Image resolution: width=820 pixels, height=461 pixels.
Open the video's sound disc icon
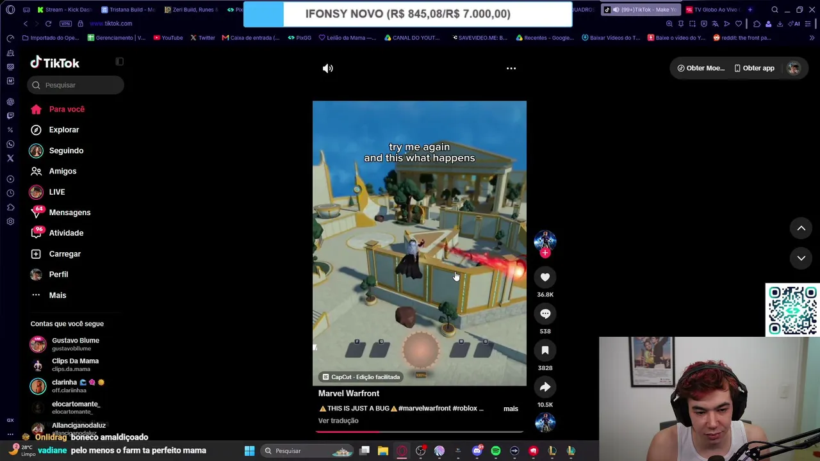545,423
